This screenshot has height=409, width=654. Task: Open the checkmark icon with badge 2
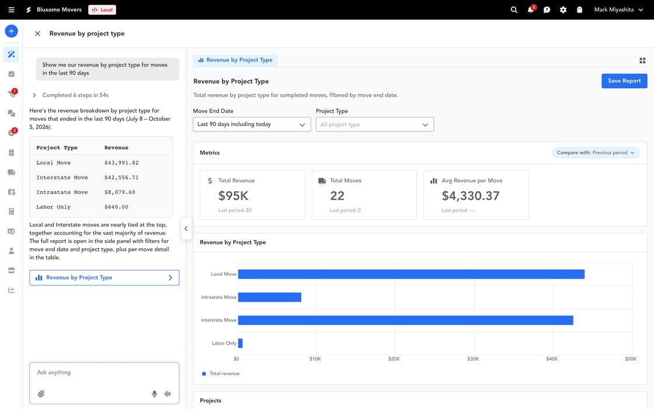11,133
